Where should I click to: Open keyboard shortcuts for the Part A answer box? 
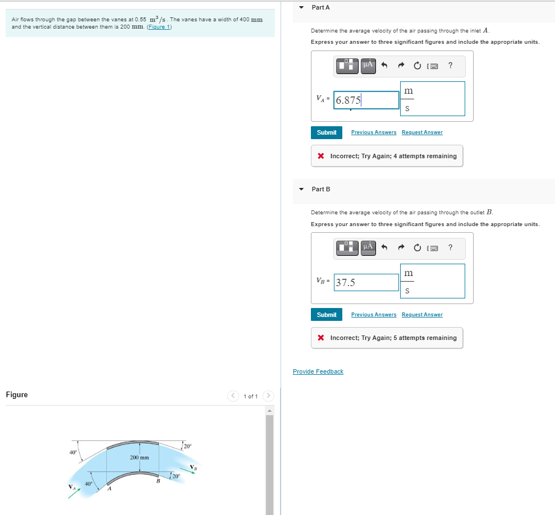tap(433, 66)
